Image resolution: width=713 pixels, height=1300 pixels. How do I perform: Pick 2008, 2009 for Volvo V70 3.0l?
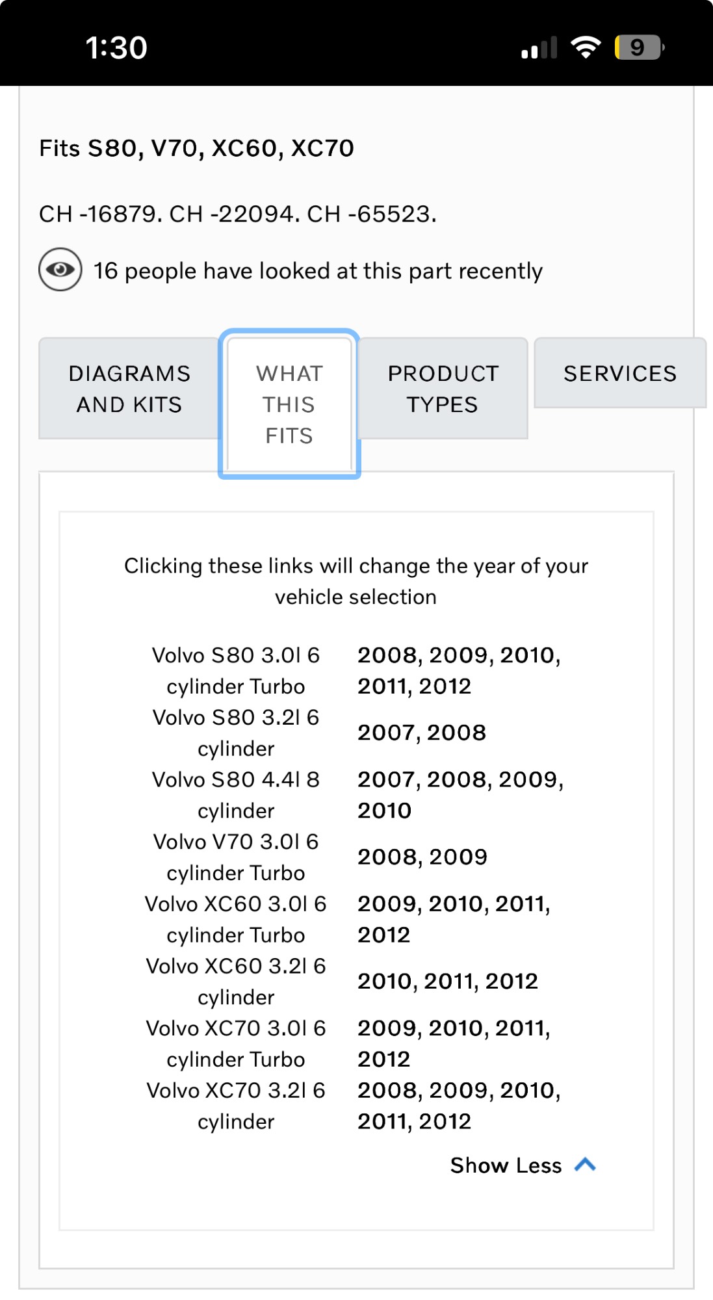422,857
